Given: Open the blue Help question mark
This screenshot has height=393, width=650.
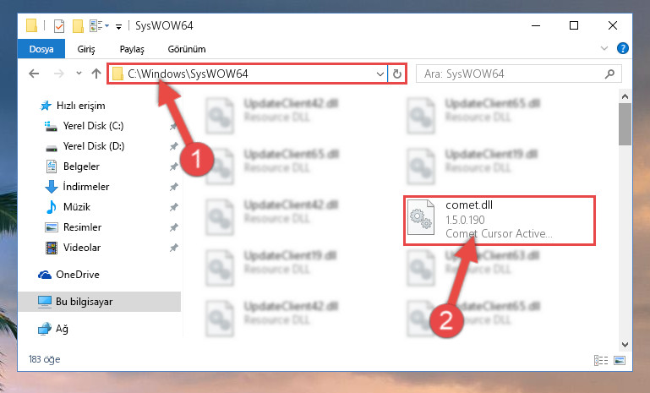Looking at the screenshot, I should tap(622, 48).
